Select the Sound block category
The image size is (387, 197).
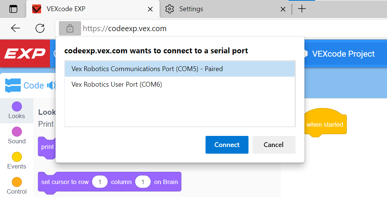[17, 136]
